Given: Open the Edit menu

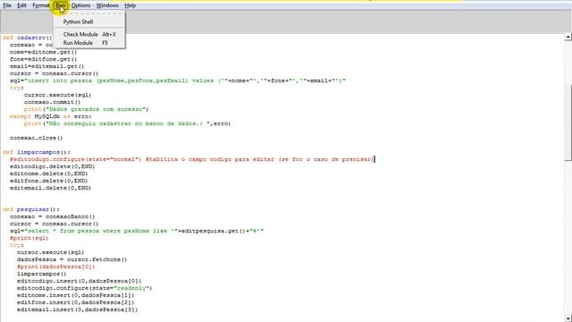Looking at the screenshot, I should [21, 5].
